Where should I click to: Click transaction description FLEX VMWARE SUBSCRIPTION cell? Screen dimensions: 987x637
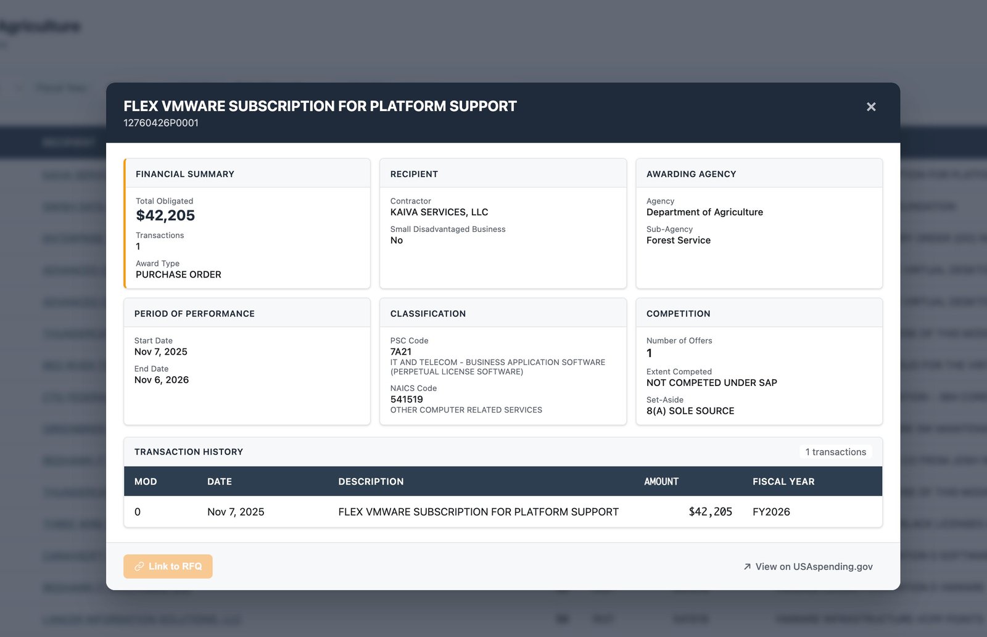[x=478, y=512]
